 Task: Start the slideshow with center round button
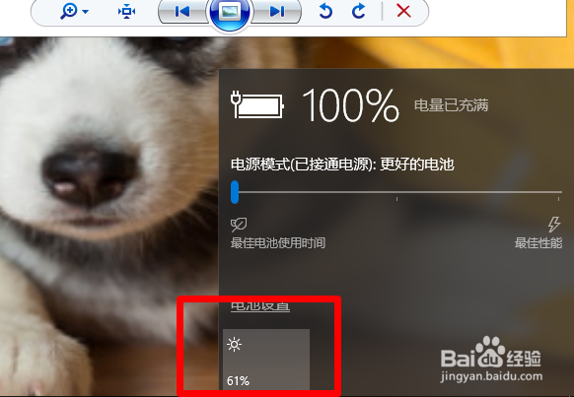point(230,12)
